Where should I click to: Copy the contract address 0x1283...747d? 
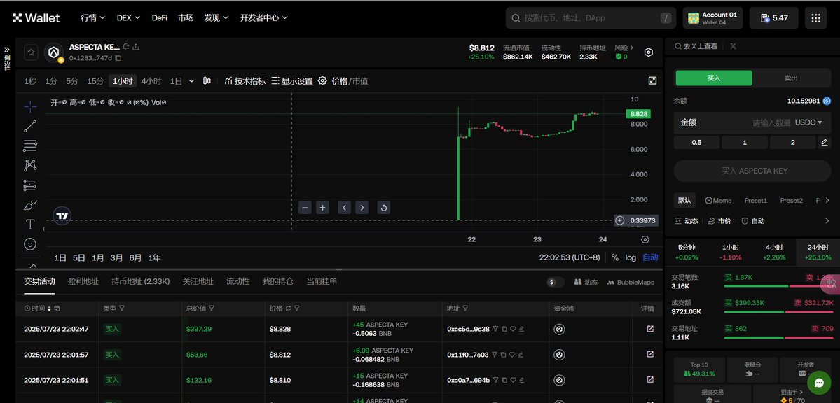(x=118, y=58)
